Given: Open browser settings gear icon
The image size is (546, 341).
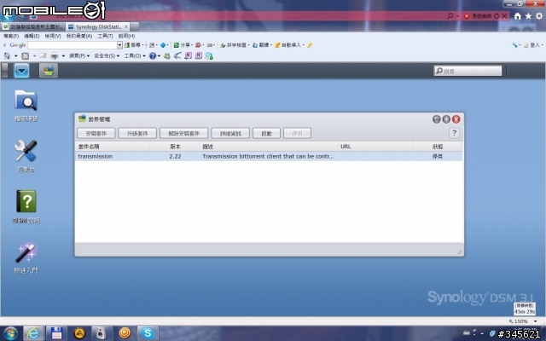Looking at the screenshot, I should [539, 16].
